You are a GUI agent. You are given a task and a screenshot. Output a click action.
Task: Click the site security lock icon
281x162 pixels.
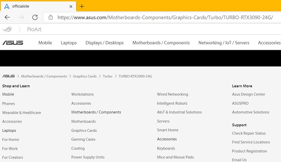point(51,18)
